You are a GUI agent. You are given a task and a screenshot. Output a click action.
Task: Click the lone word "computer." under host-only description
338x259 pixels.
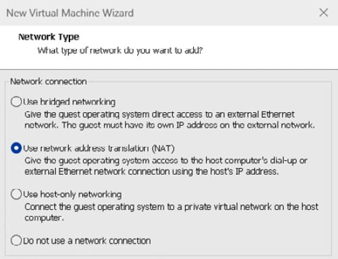(x=44, y=218)
